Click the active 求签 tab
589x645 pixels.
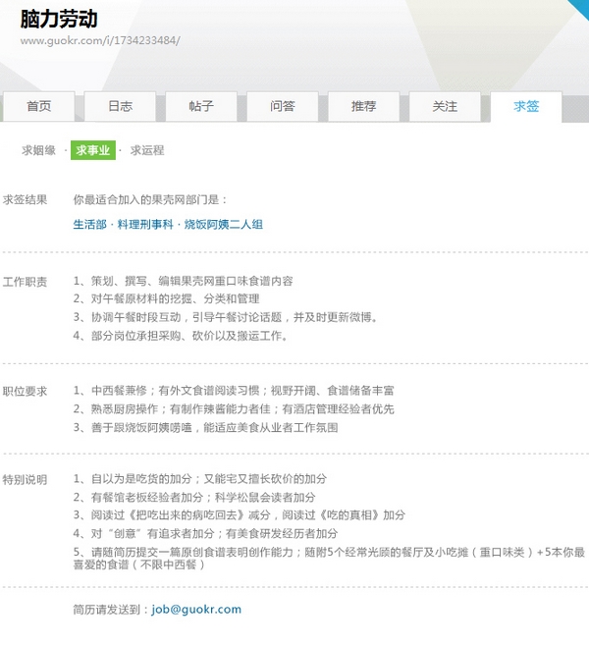pos(526,106)
